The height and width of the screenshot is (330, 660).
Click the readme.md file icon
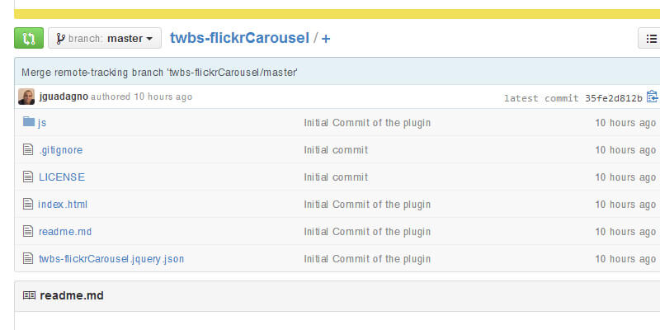(x=29, y=231)
